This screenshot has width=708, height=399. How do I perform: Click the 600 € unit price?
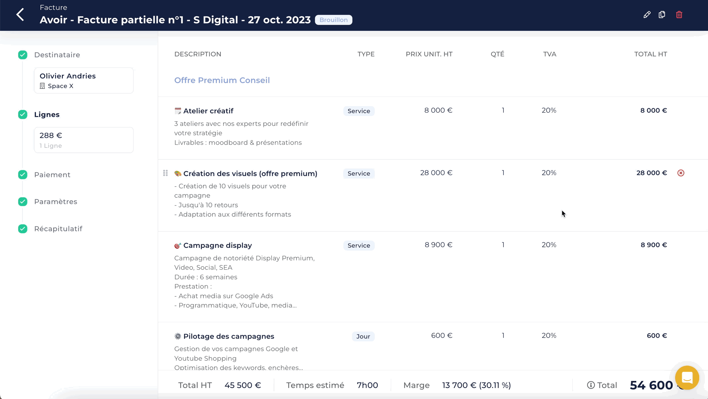[x=442, y=335]
